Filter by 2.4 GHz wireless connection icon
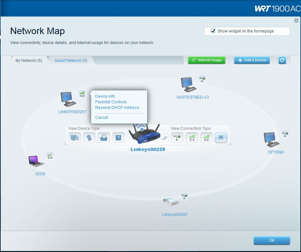Screen dimensions: 301x252 [x=192, y=137]
